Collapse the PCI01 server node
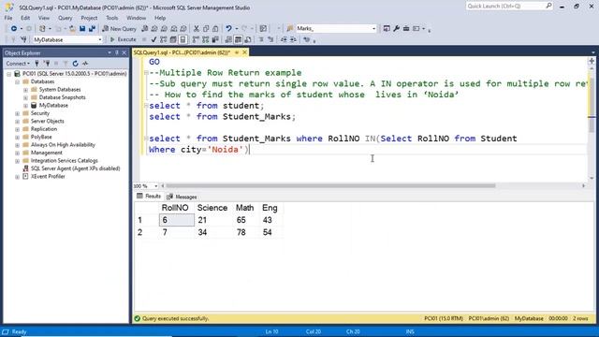This screenshot has height=337, width=599. (x=8, y=74)
